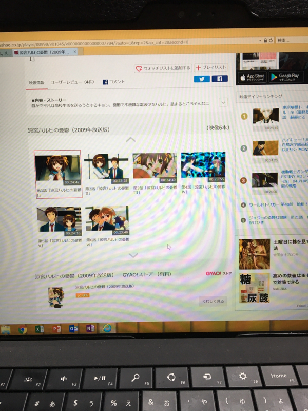Click the Facebook share icon
Viewport: 308px width, 411px height.
(220, 79)
